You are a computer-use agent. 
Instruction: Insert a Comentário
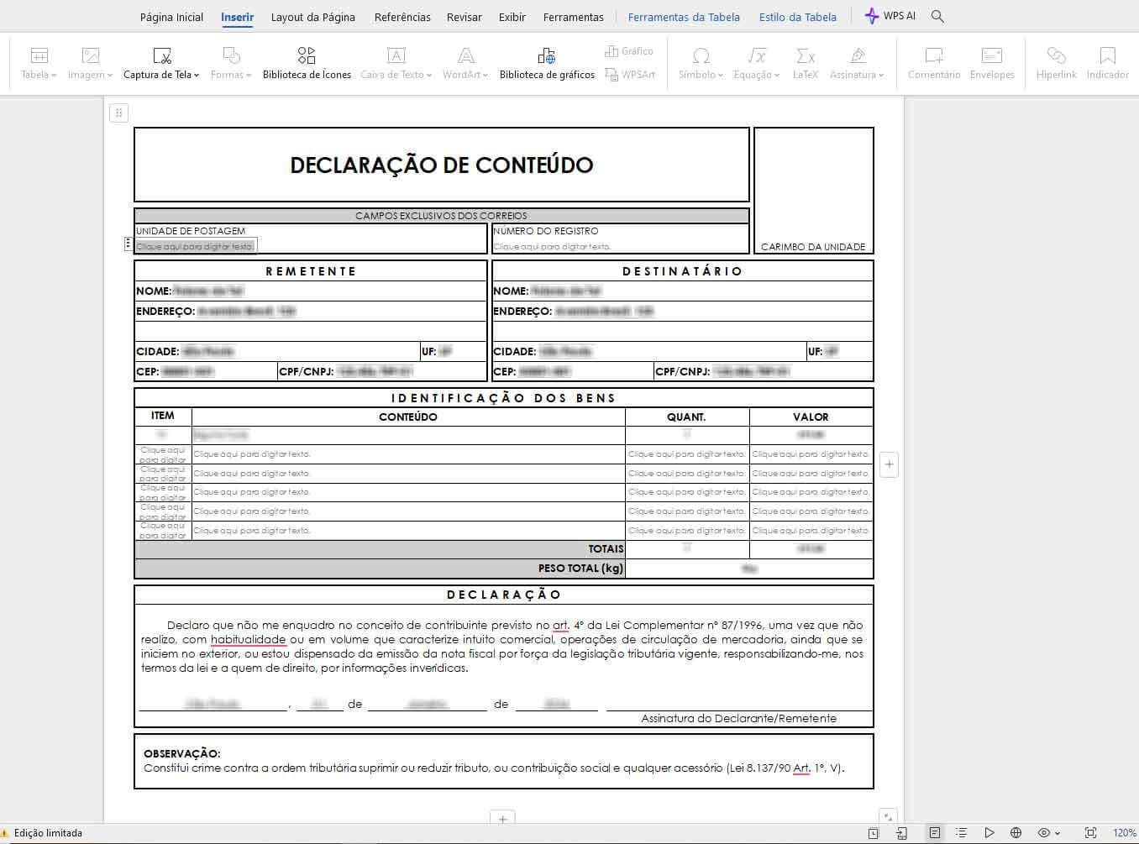pos(934,64)
